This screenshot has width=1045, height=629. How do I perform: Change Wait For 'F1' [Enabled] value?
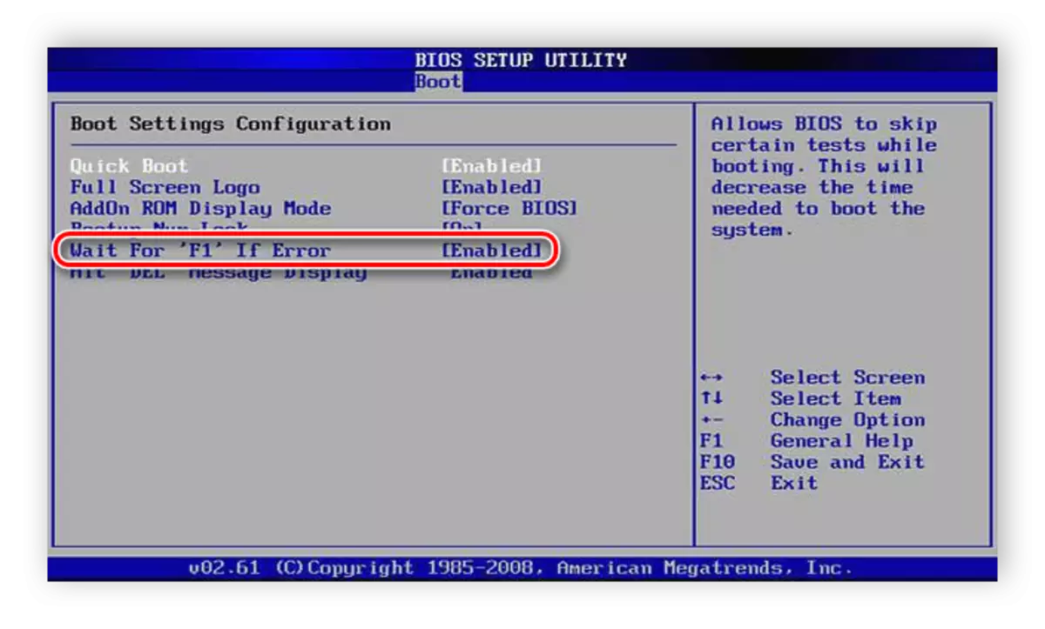(x=492, y=251)
